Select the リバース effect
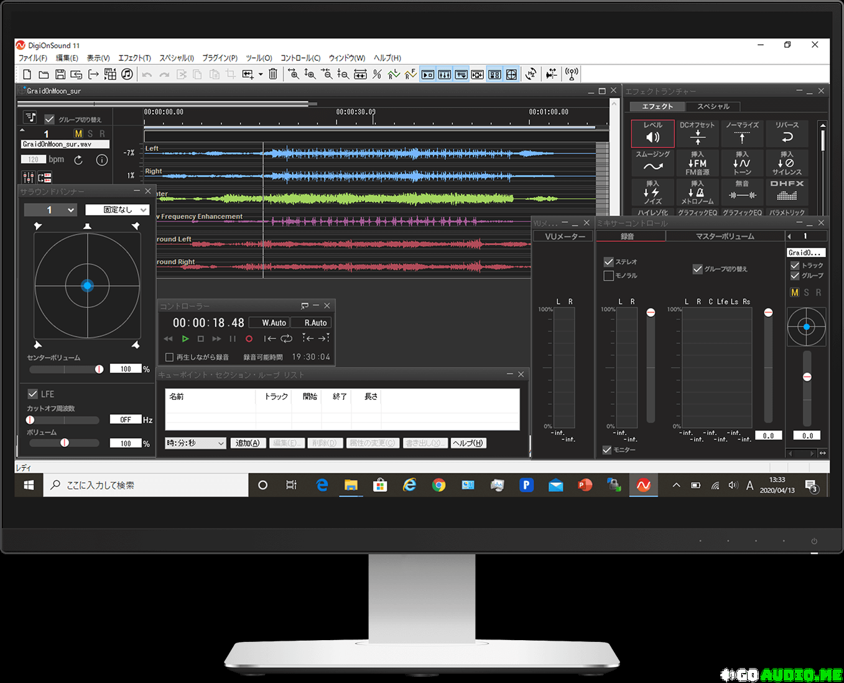844x683 pixels. pyautogui.click(x=787, y=134)
